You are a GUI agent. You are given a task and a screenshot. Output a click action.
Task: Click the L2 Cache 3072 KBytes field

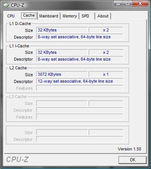tap(62, 74)
